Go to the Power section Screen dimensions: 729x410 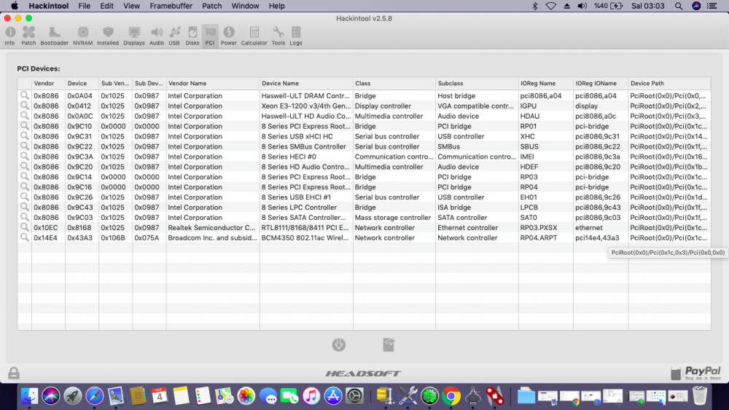229,35
